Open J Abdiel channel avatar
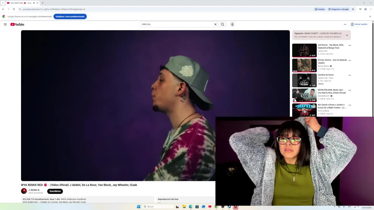 point(24,191)
